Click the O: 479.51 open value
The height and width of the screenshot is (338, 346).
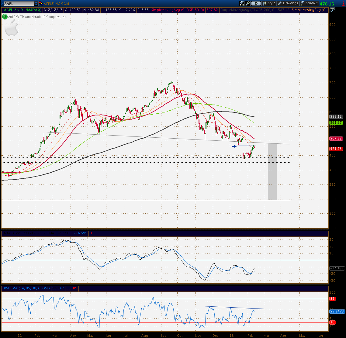coord(73,10)
